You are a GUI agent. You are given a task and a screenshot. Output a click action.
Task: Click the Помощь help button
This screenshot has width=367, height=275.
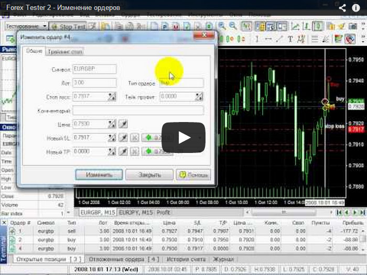(193, 174)
